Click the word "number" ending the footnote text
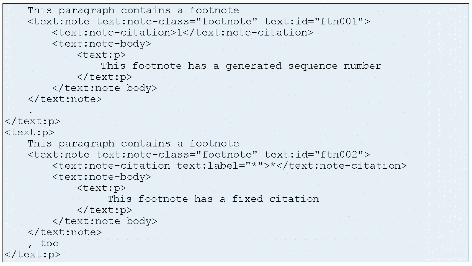The width and height of the screenshot is (472, 266). point(362,66)
